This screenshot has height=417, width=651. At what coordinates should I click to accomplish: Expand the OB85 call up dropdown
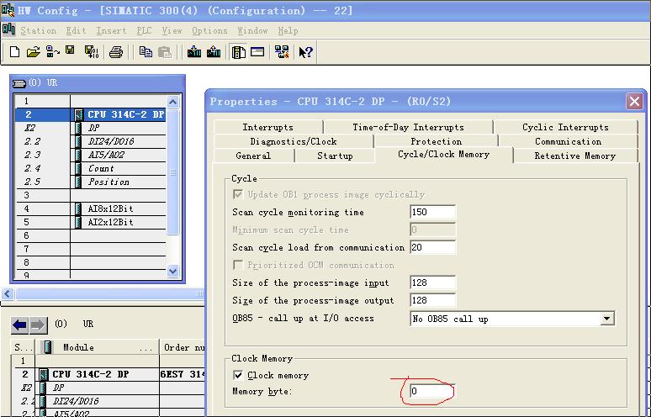606,319
